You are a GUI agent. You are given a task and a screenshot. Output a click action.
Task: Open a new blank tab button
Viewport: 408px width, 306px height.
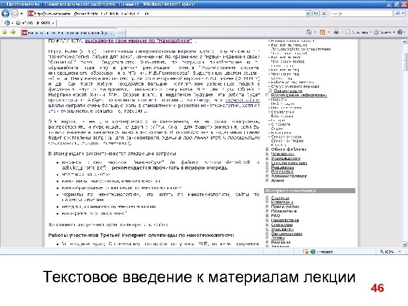coord(121,33)
